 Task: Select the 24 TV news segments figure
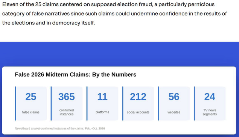[210, 97]
